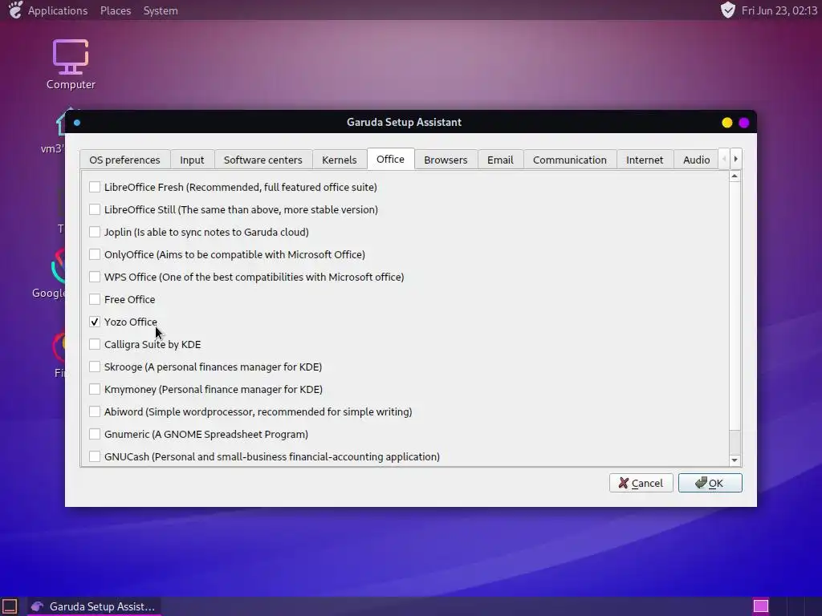Switch to the Communication tab
This screenshot has height=616, width=822.
coord(570,160)
